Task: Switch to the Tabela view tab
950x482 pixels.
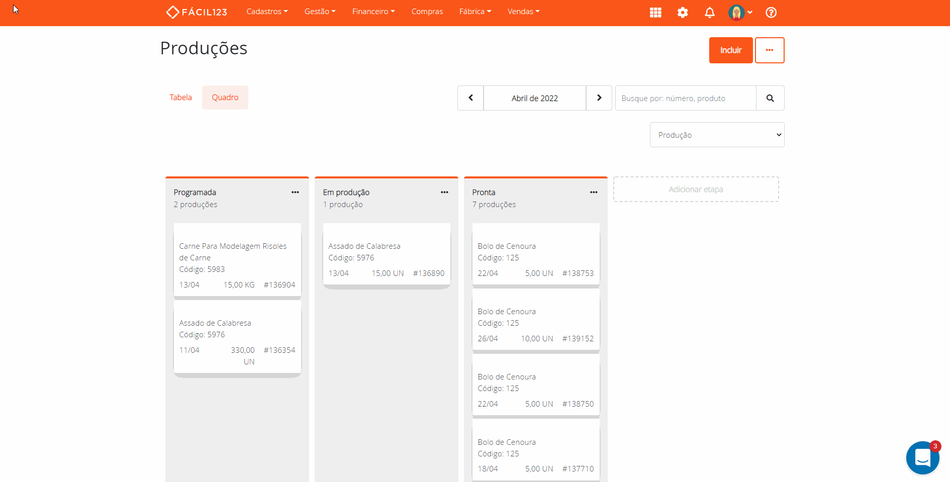Action: (x=180, y=98)
